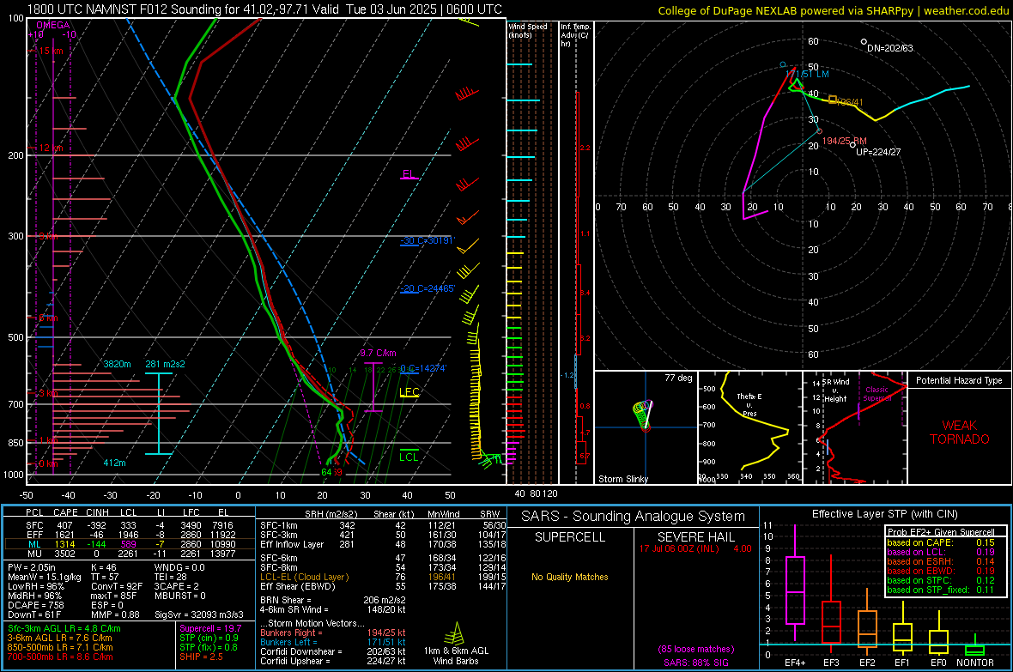Click the SEVERE HAIL column header in SARS

pos(695,537)
